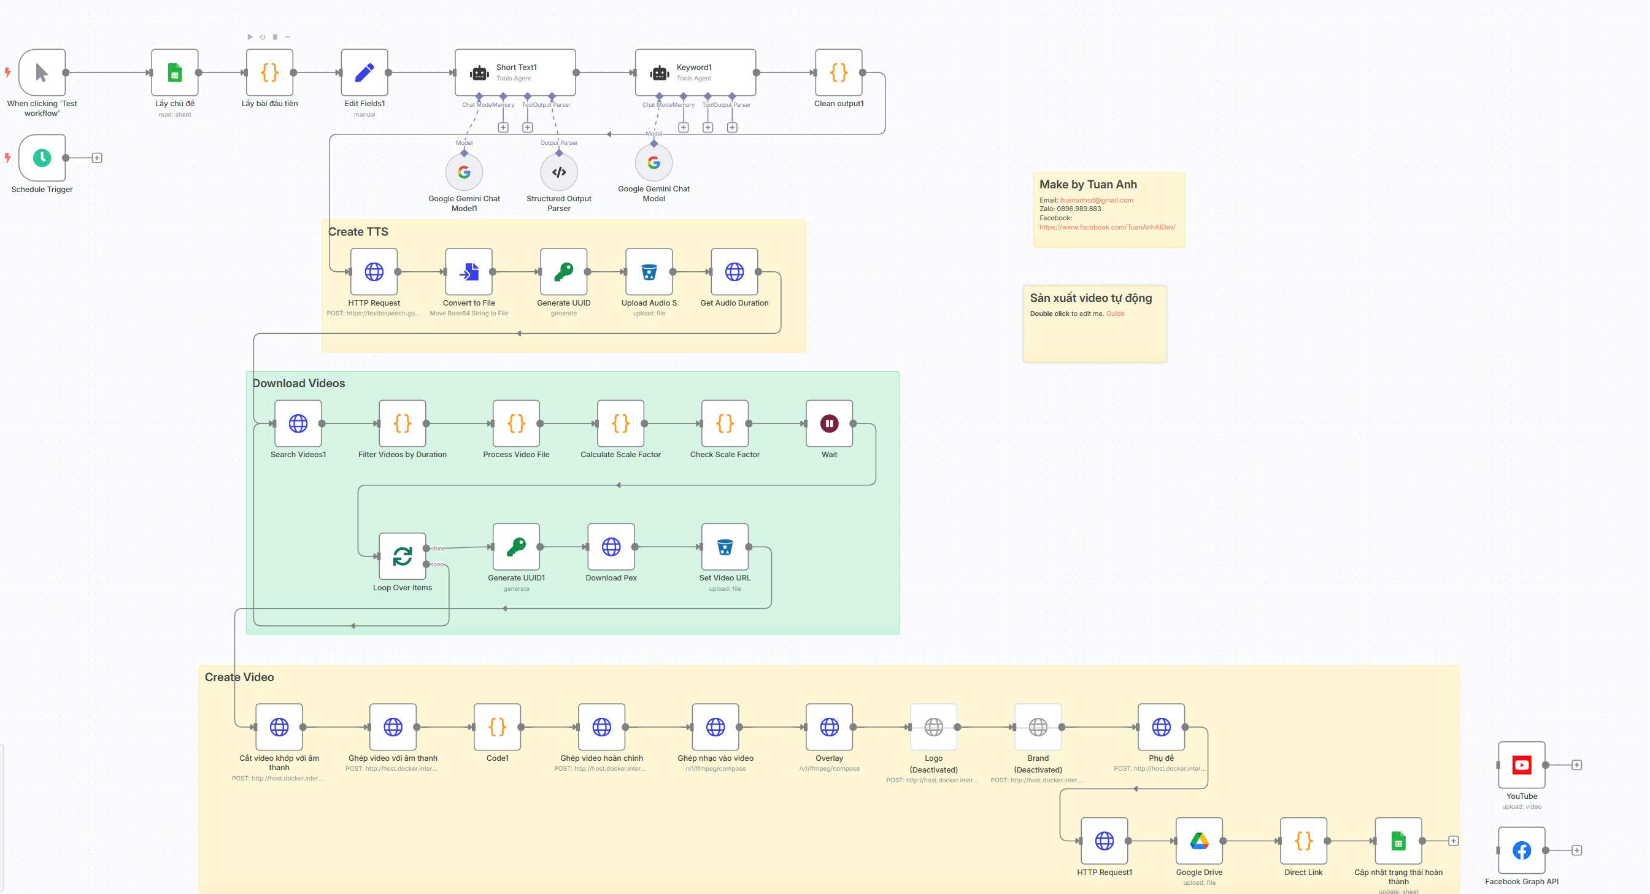Toggle the deactivate power icon above the node
Screen dimensions: 1650x894
[262, 37]
